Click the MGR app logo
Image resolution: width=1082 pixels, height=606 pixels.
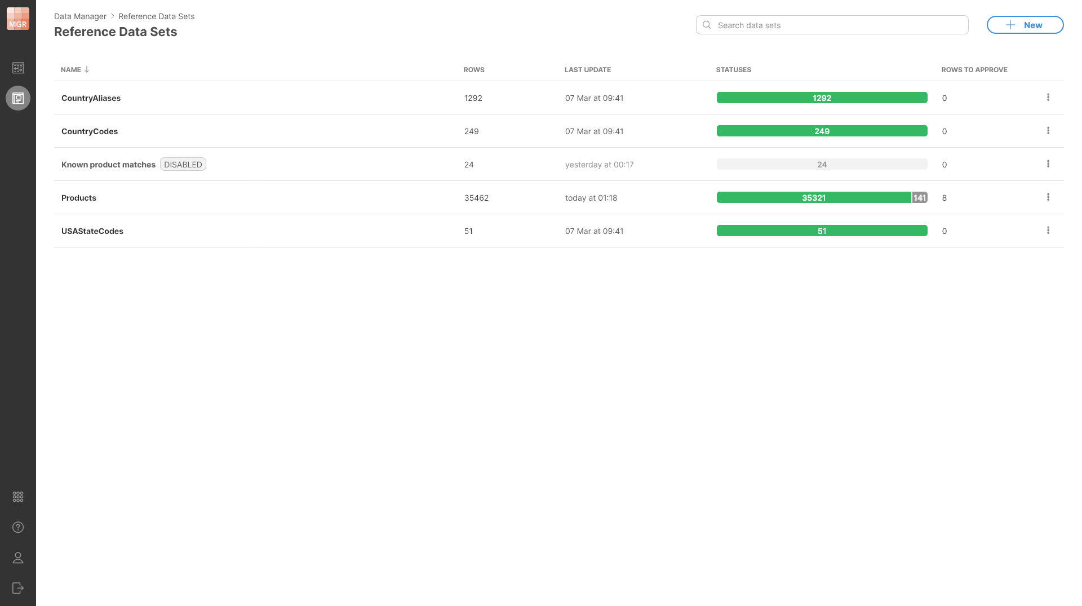coord(17,17)
